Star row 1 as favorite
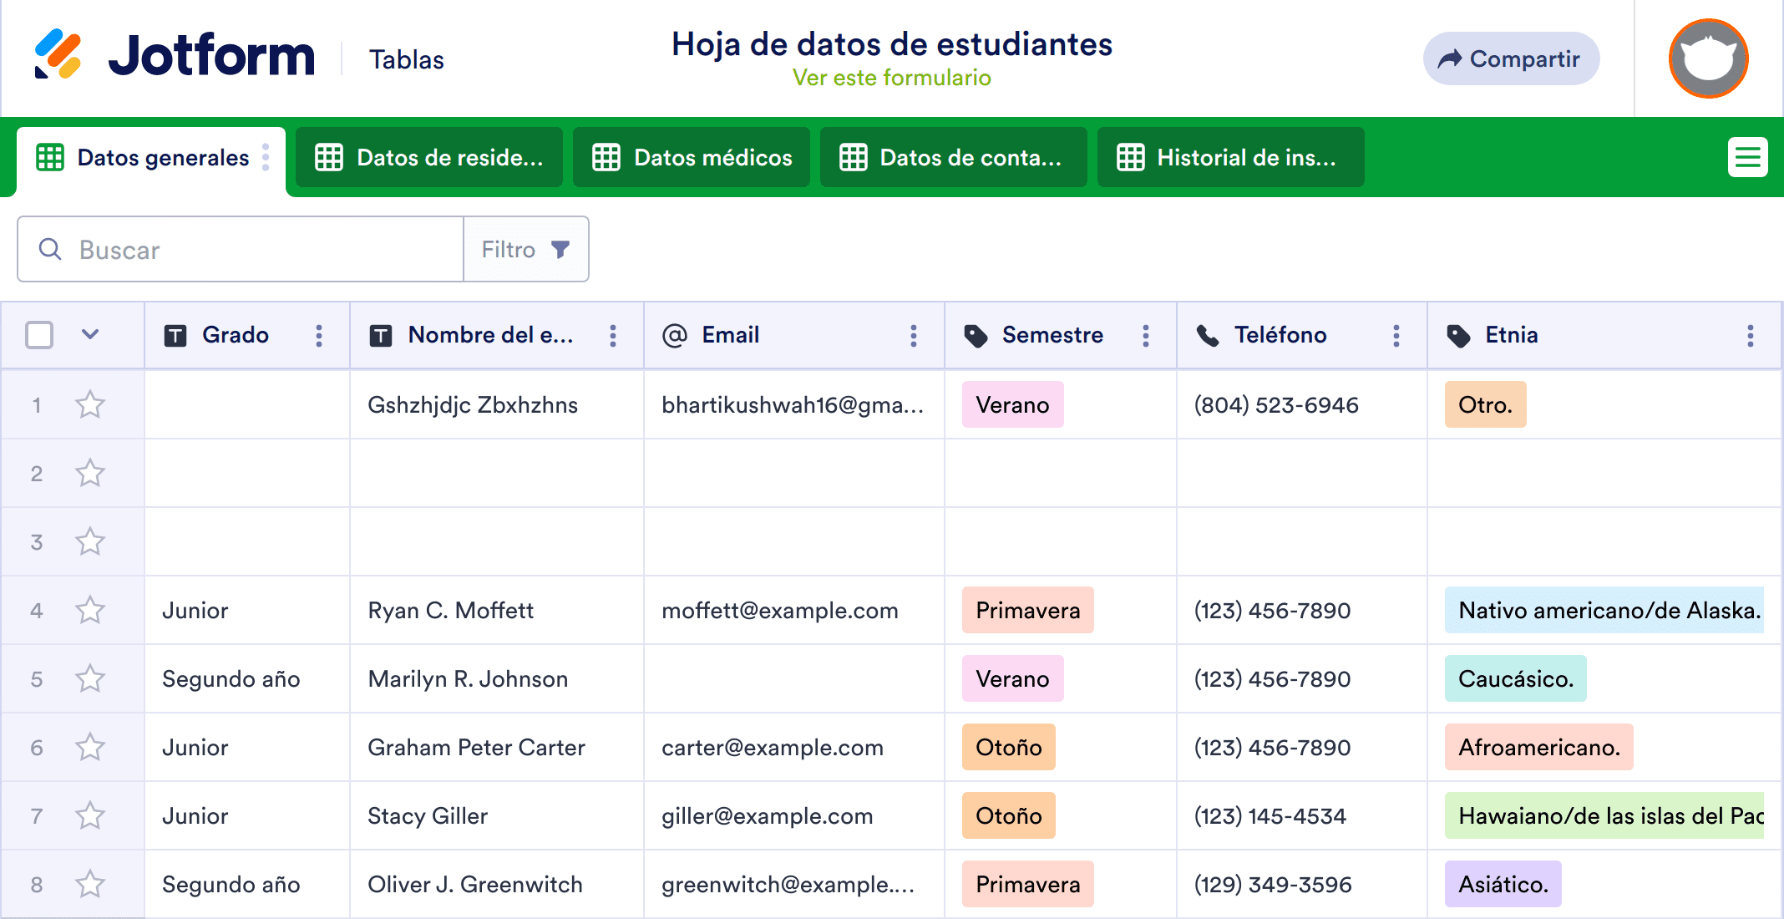Viewport: 1784px width, 919px height. tap(90, 405)
